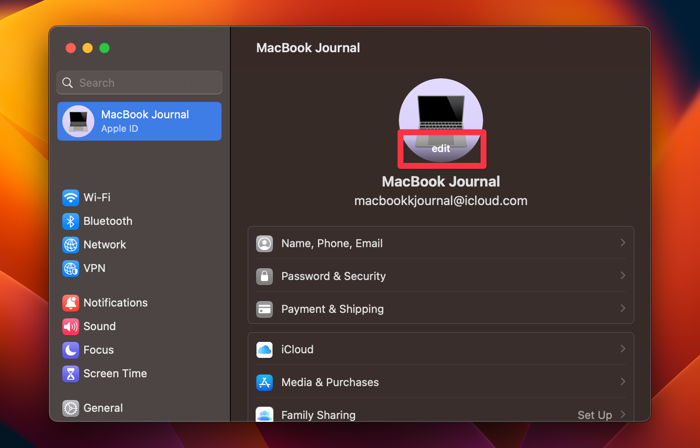Click the iCloud cloud icon
Viewport: 700px width, 448px height.
point(265,349)
